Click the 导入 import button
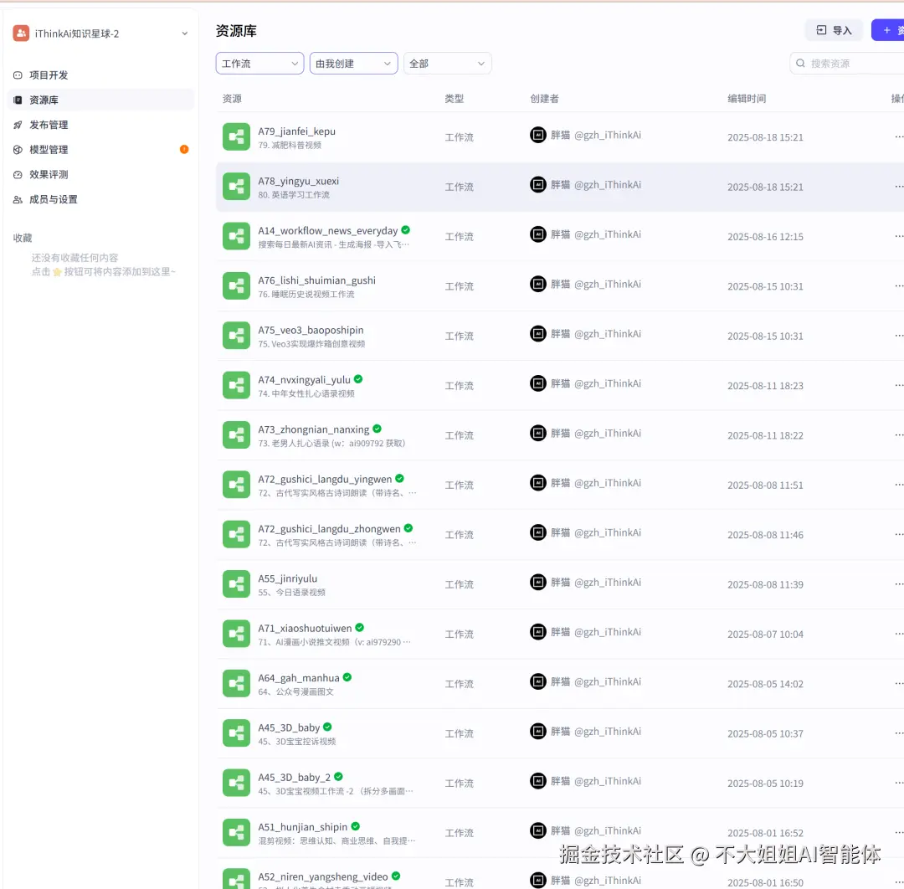This screenshot has height=889, width=904. pyautogui.click(x=834, y=29)
